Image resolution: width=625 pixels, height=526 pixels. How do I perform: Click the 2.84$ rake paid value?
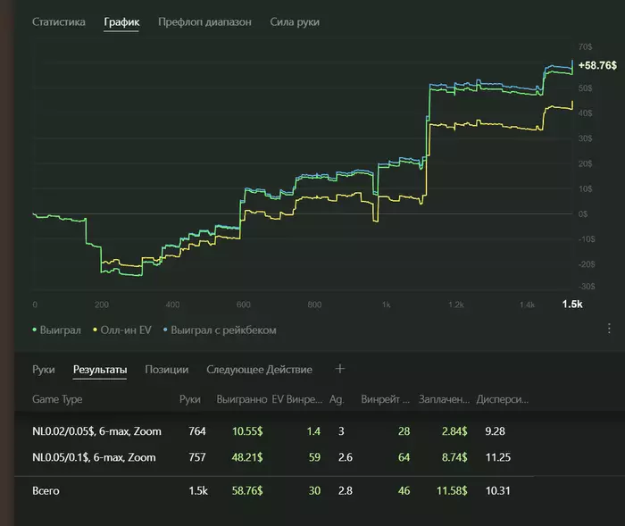(454, 431)
